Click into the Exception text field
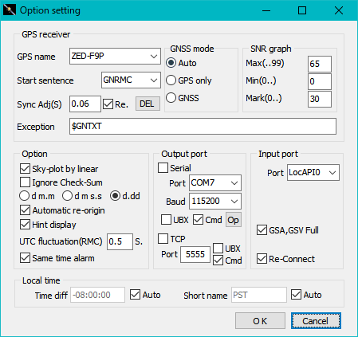The height and width of the screenshot is (337, 358). pos(203,127)
